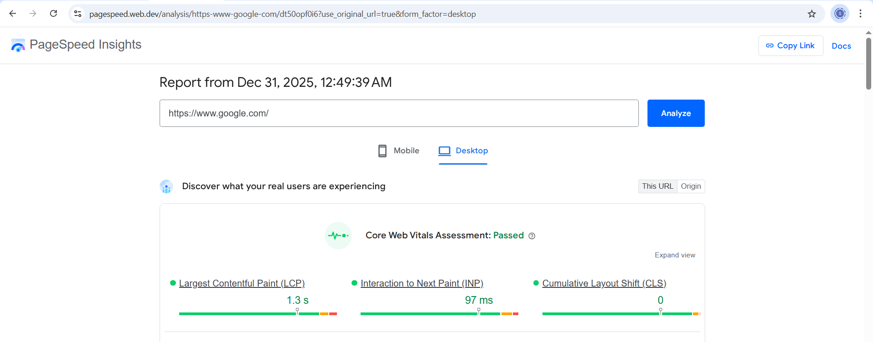
Task: Click the PageSpeed Insights title text
Action: click(x=85, y=45)
